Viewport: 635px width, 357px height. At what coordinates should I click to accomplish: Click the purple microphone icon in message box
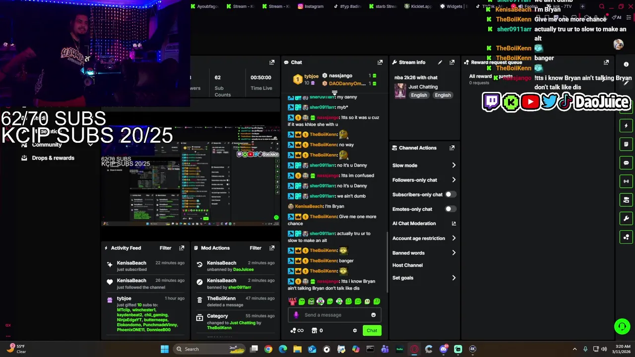[296, 315]
